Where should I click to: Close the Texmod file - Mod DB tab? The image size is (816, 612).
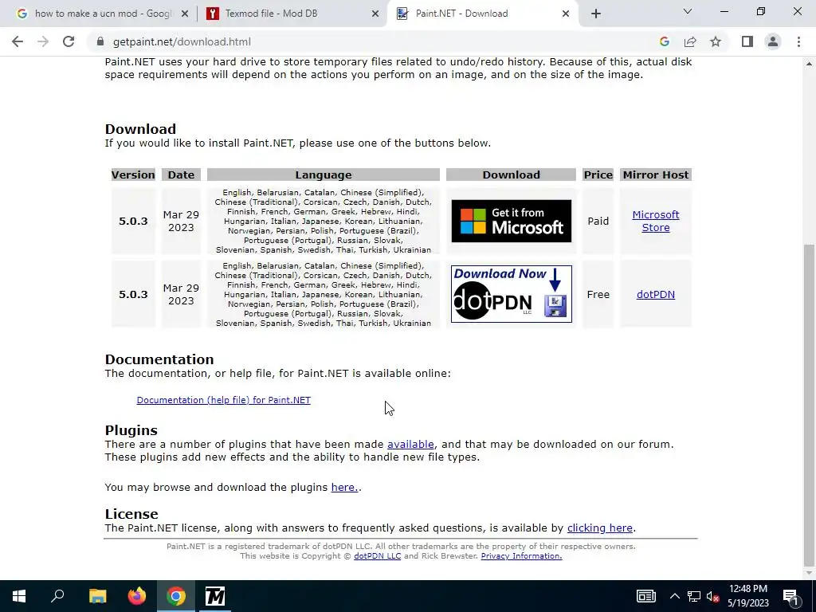pos(375,14)
